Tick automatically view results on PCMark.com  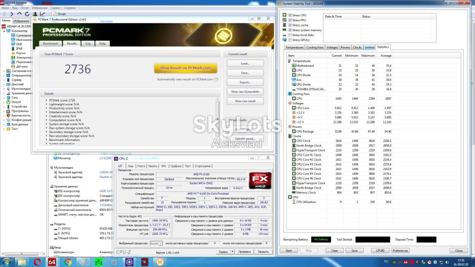point(216,80)
